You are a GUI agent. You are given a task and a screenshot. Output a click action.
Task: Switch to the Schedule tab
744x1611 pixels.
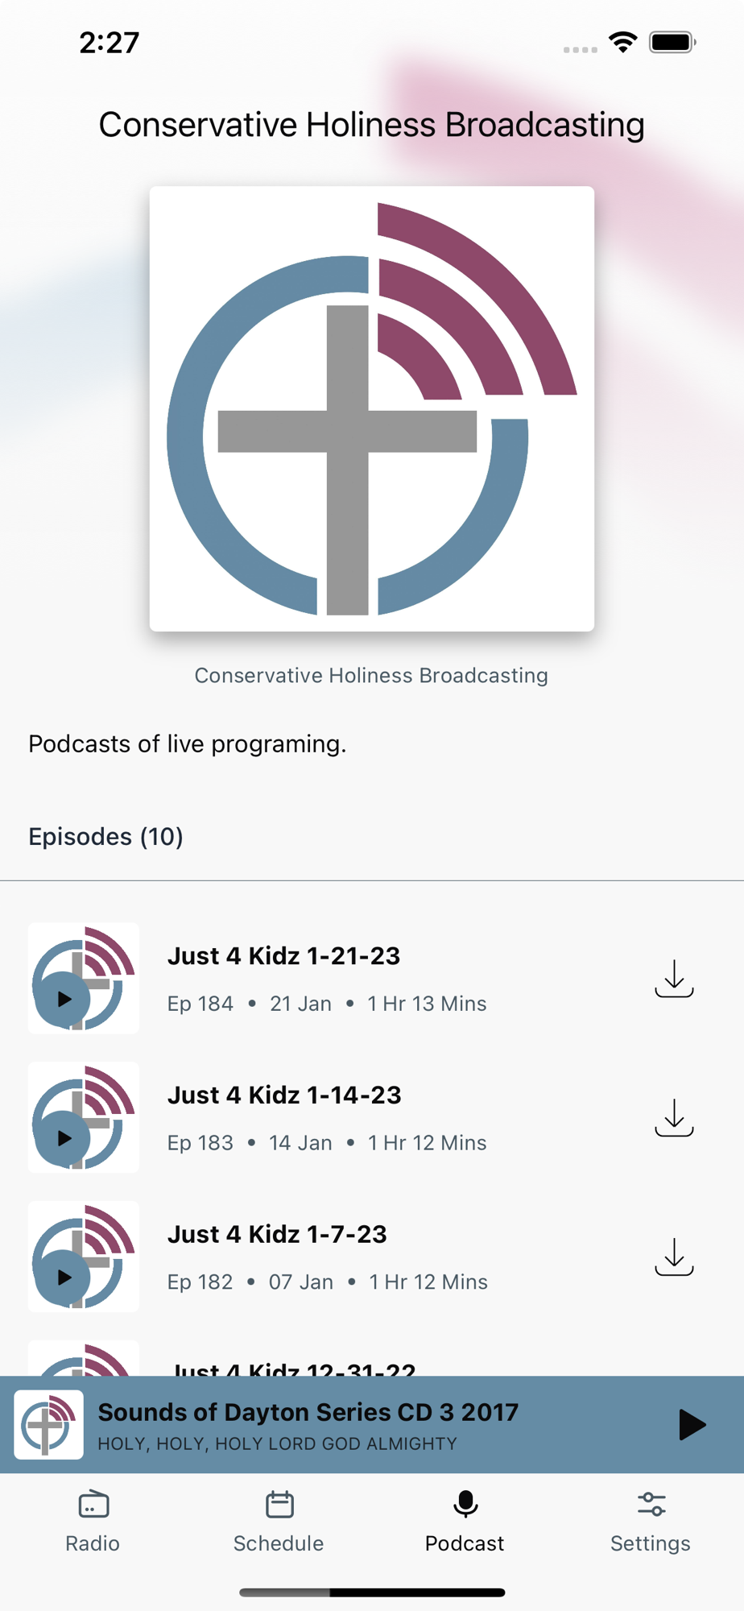pos(279,1522)
